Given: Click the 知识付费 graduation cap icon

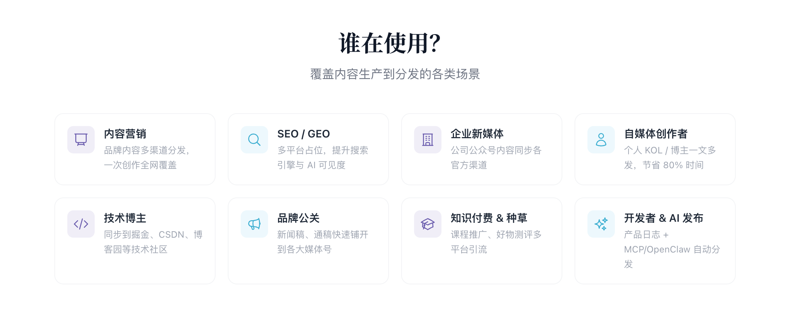Looking at the screenshot, I should point(427,224).
